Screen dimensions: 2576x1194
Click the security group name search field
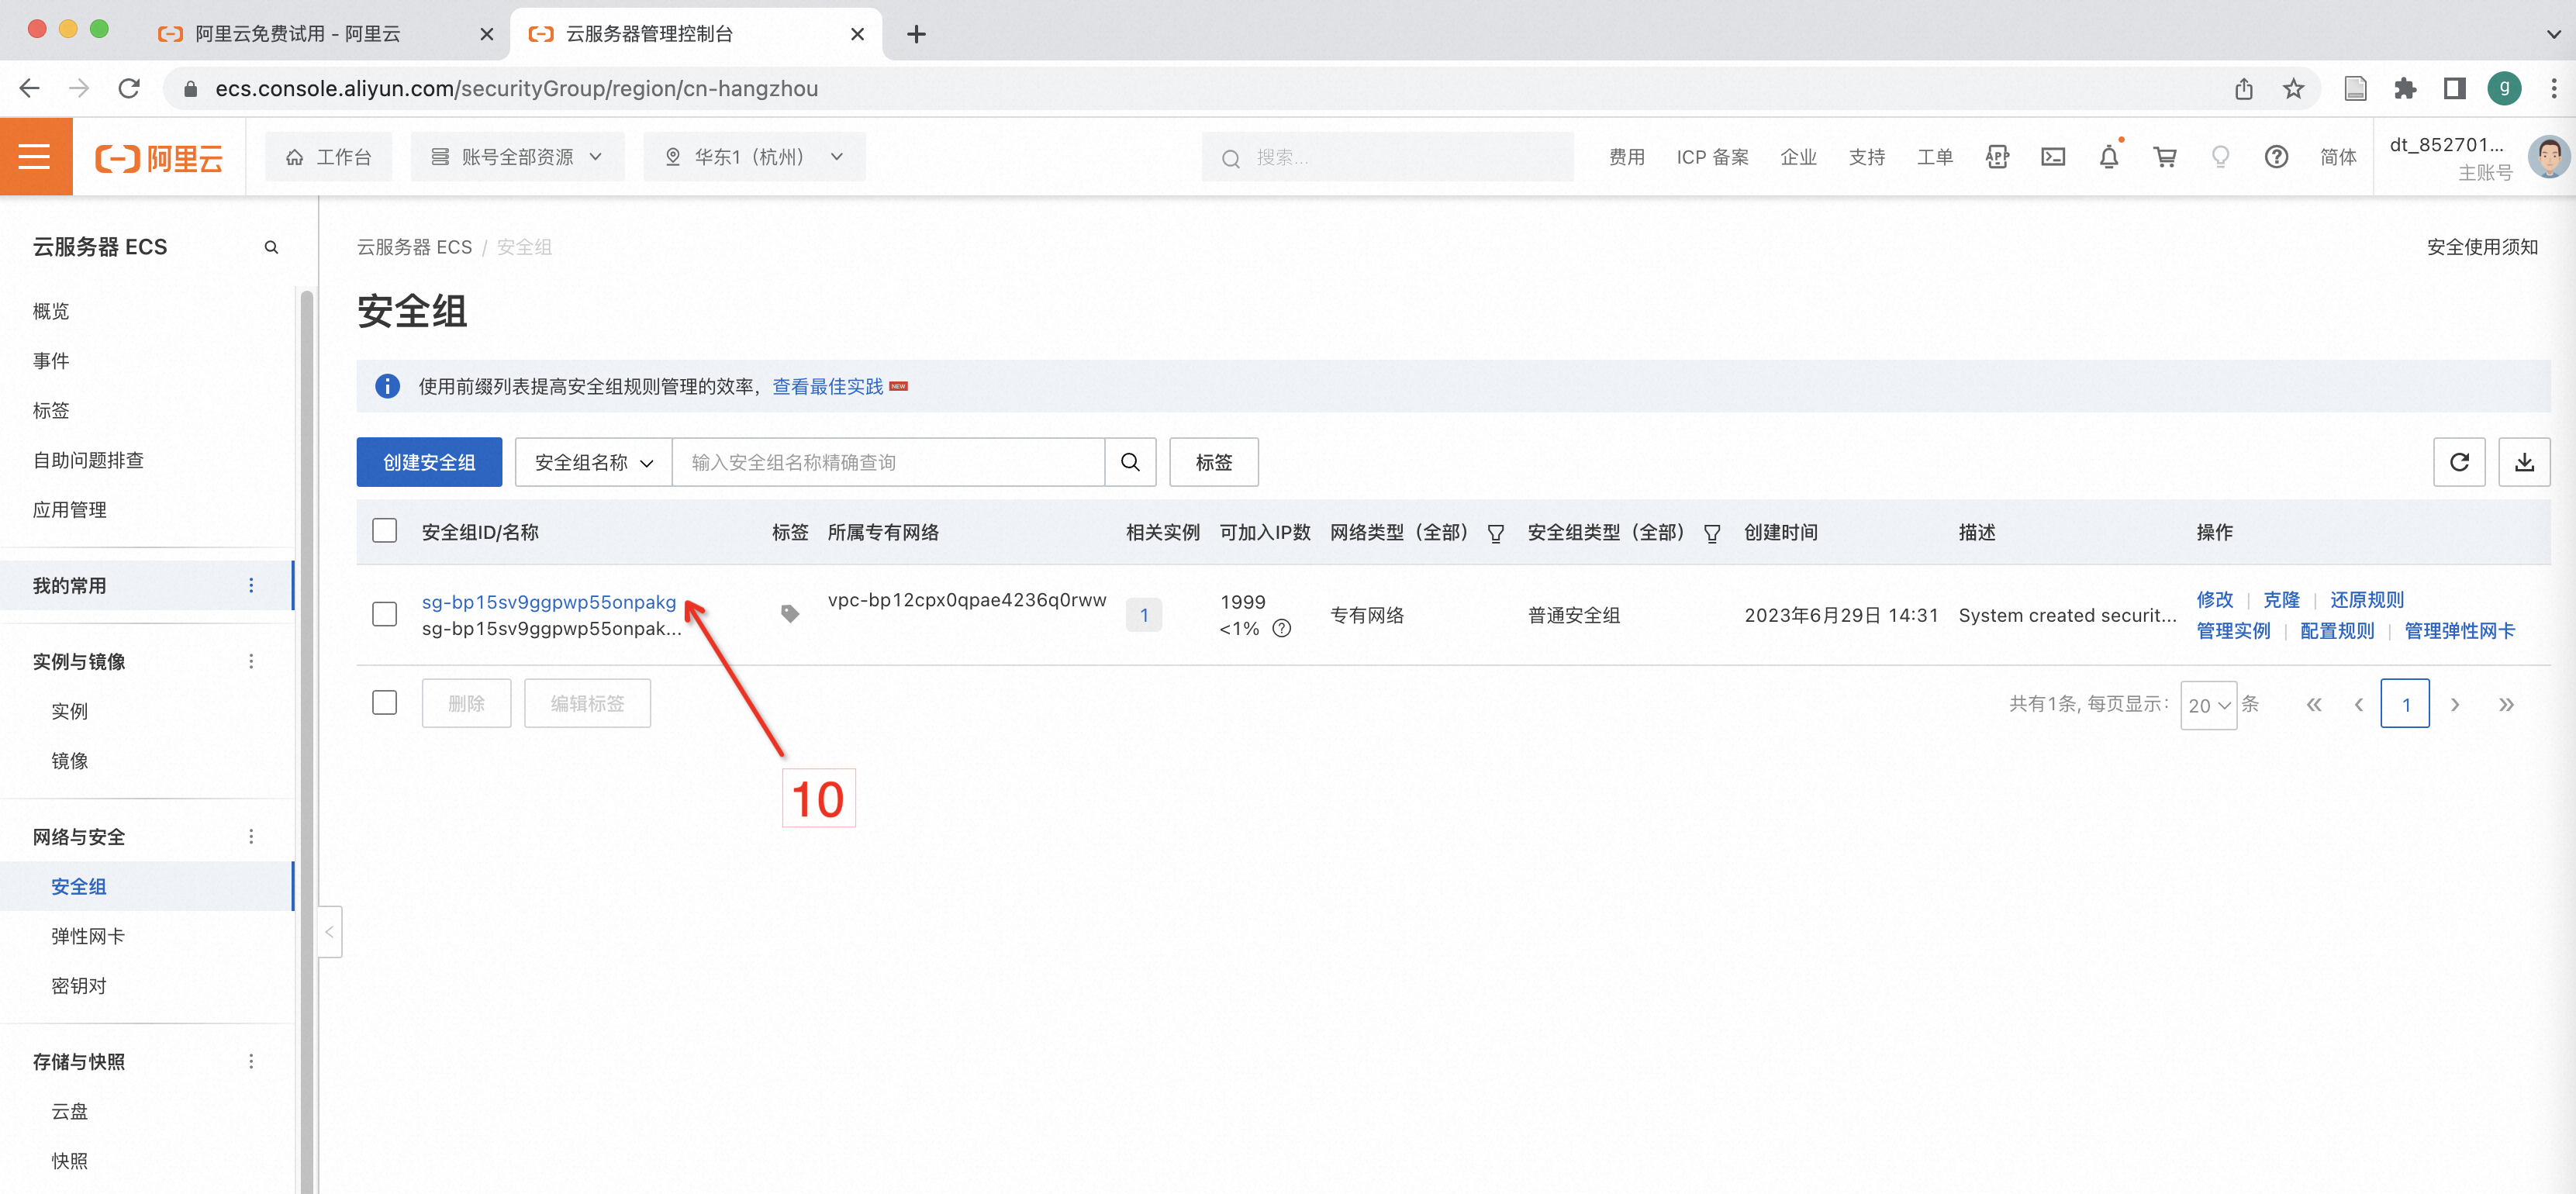(x=887, y=462)
